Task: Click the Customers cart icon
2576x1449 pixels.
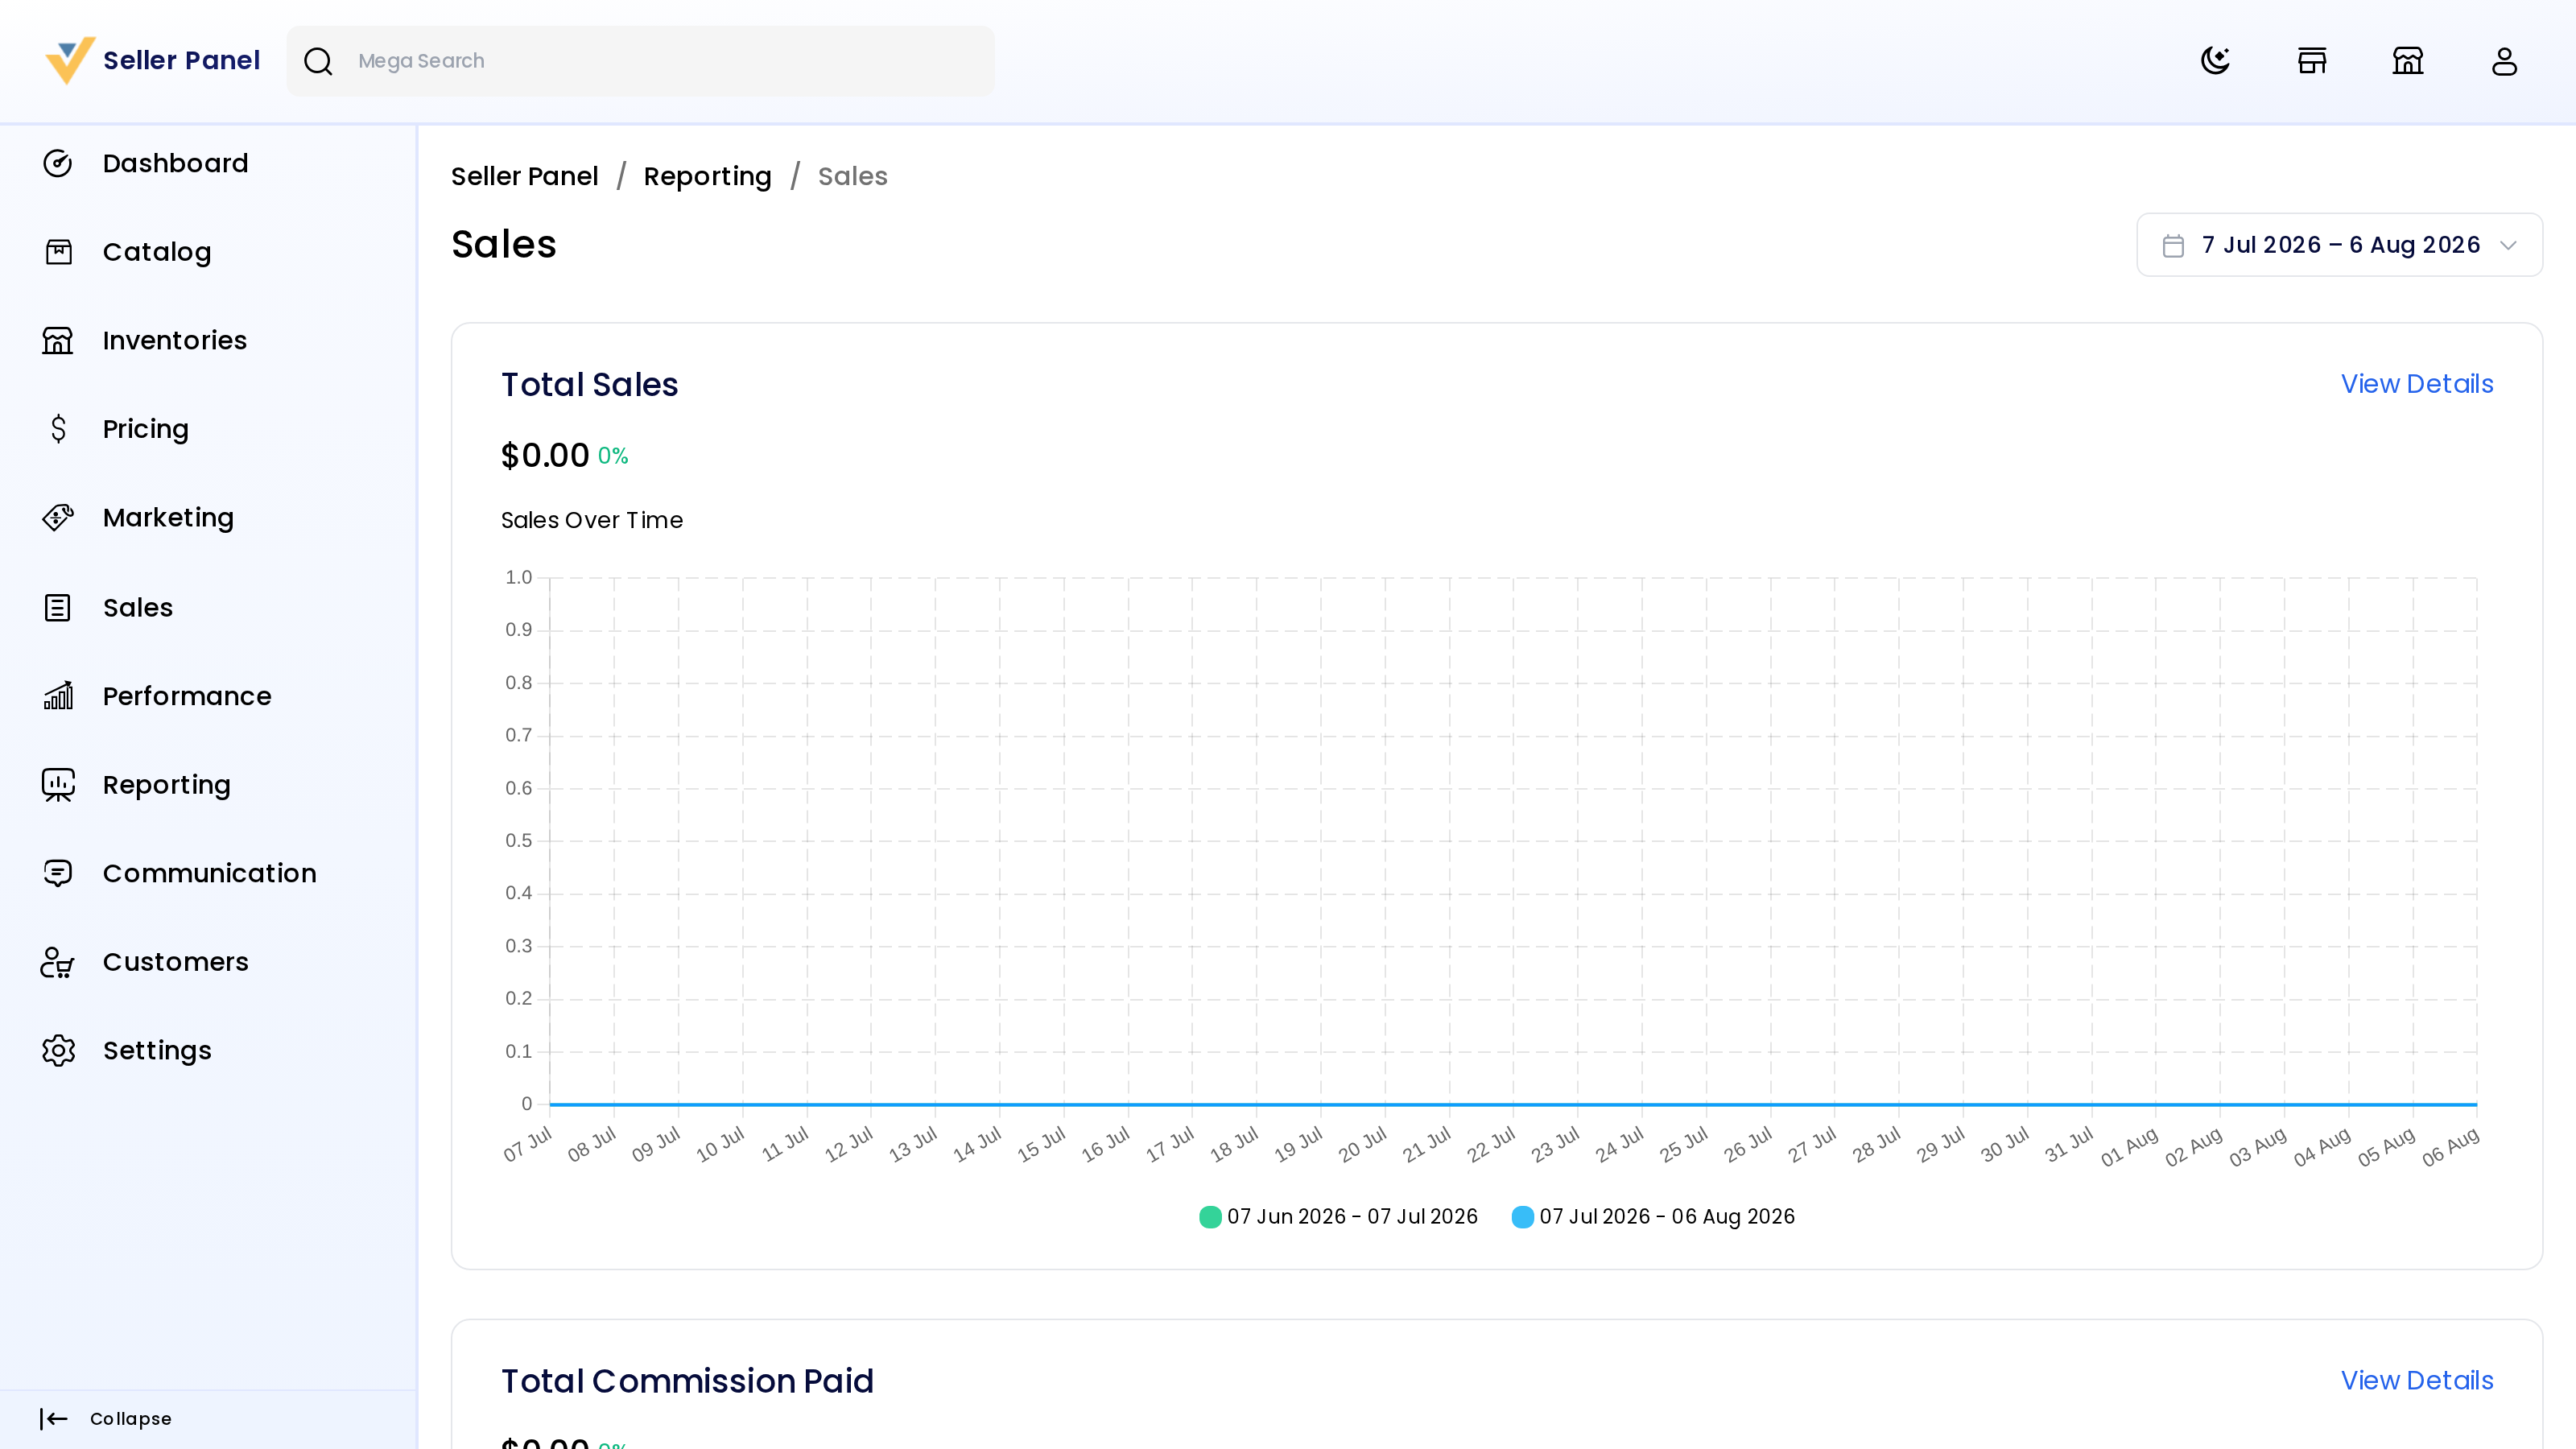Action: (x=58, y=962)
